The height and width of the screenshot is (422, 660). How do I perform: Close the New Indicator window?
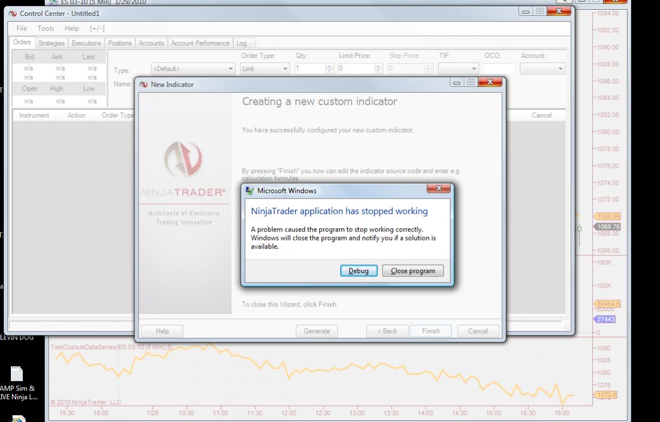[490, 82]
